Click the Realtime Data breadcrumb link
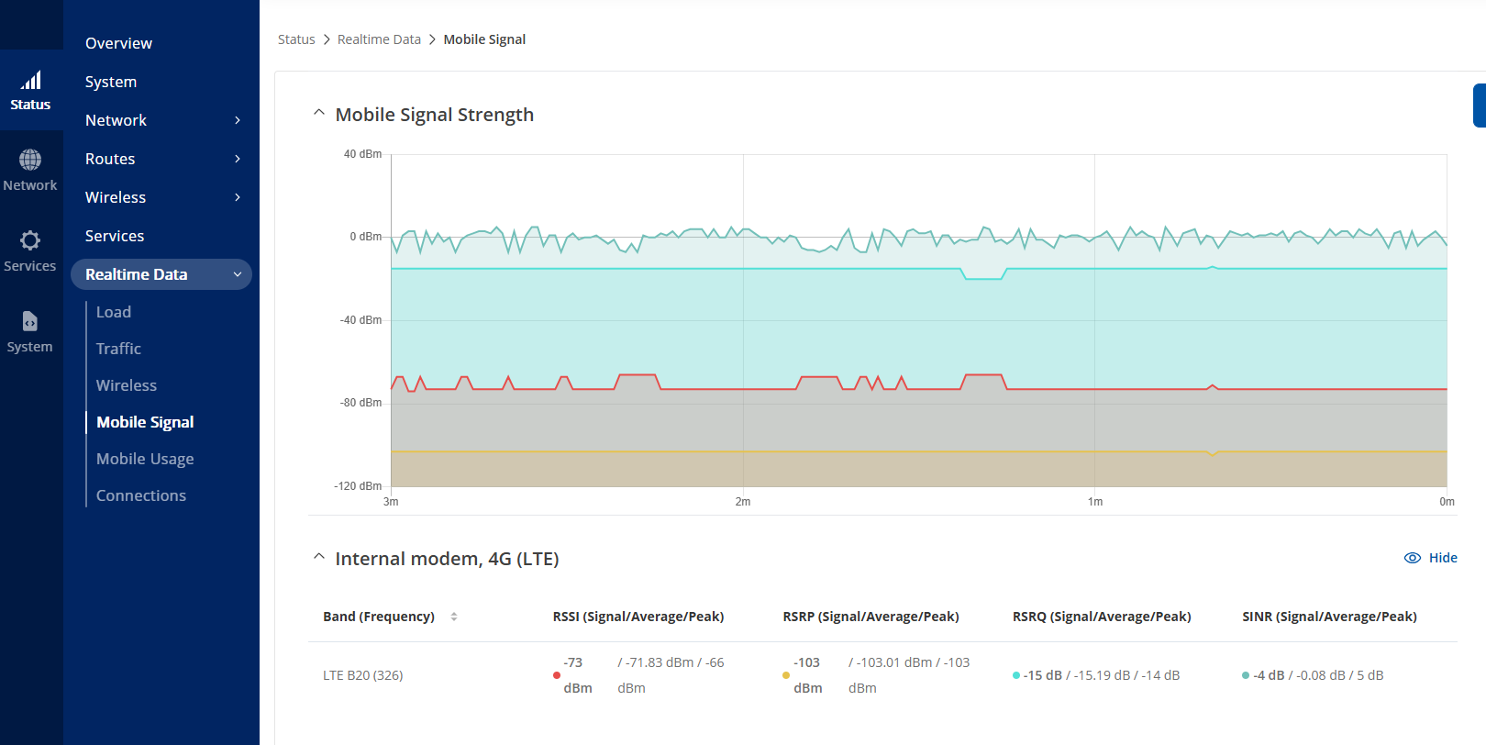 (x=379, y=39)
